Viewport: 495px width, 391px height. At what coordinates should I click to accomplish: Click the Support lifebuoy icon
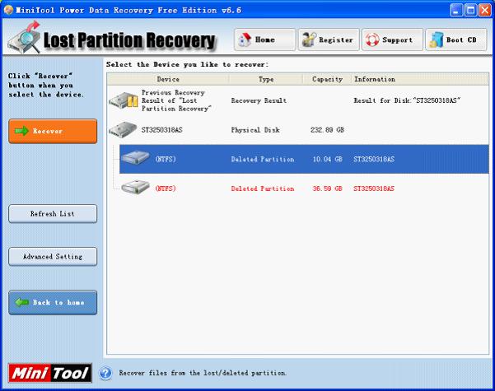coord(372,40)
